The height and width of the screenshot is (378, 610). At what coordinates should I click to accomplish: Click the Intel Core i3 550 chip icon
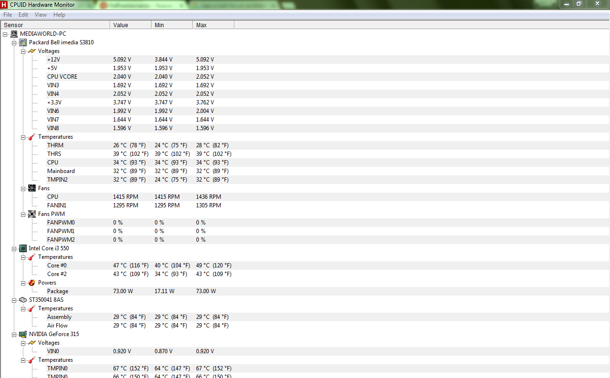pyautogui.click(x=23, y=248)
